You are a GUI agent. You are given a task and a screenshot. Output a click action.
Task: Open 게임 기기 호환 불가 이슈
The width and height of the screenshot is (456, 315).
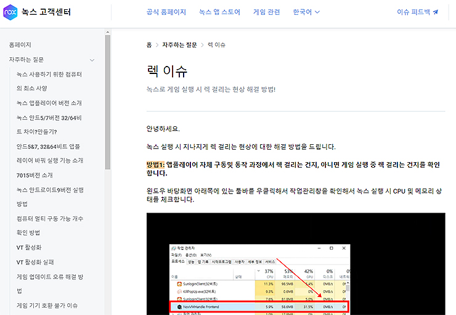pos(47,305)
